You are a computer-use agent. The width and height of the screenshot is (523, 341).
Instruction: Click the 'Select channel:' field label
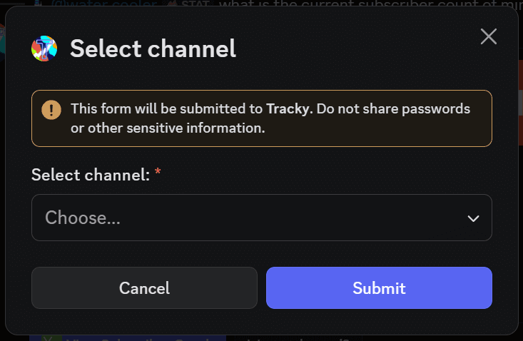click(x=91, y=173)
